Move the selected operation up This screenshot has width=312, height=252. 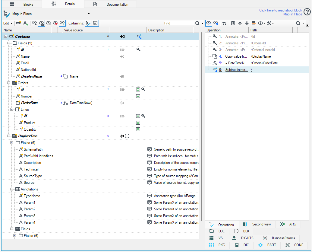point(240,23)
